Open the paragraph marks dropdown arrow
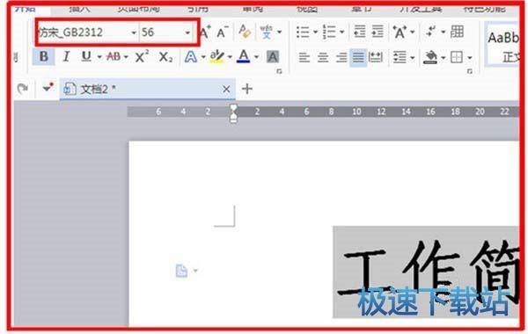528x334 pixels. coord(444,33)
